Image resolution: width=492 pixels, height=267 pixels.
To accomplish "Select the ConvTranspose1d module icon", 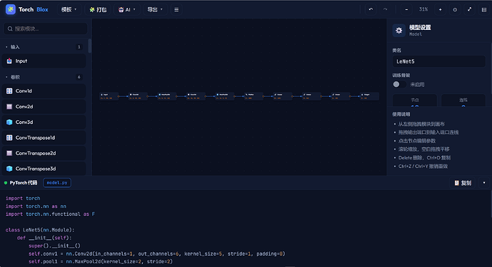I will (x=9, y=137).
